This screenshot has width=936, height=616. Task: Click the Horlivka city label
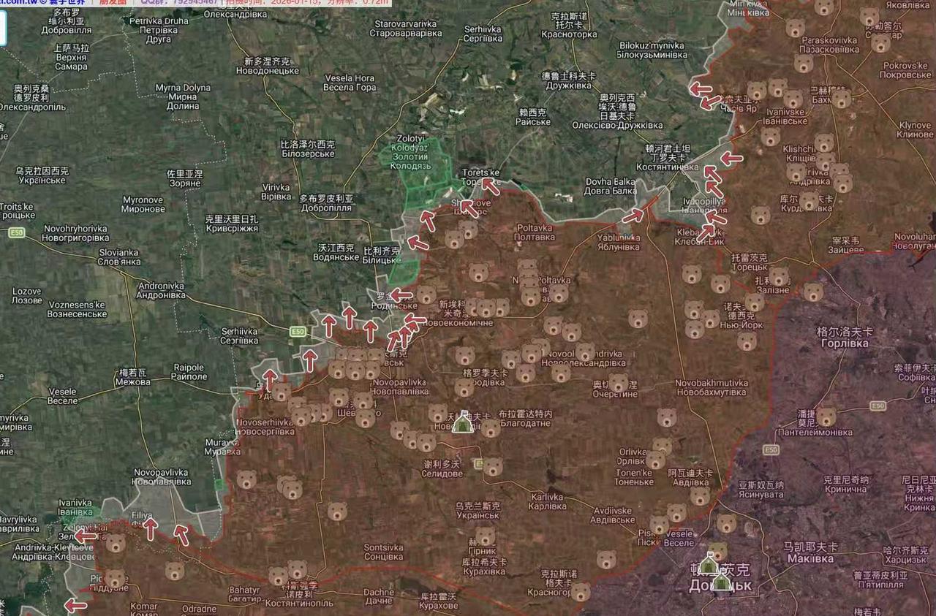pyautogui.click(x=845, y=338)
